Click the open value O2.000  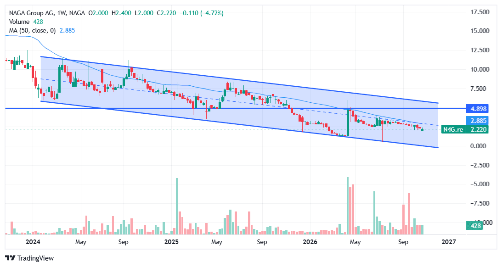coord(98,13)
